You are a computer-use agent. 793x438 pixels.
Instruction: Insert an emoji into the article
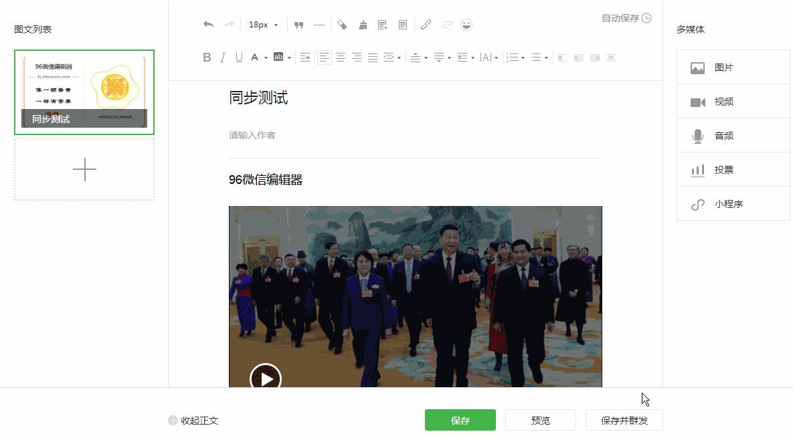click(466, 24)
